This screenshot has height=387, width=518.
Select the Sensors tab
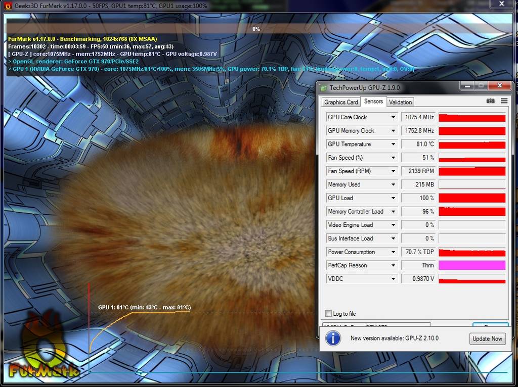(x=373, y=101)
